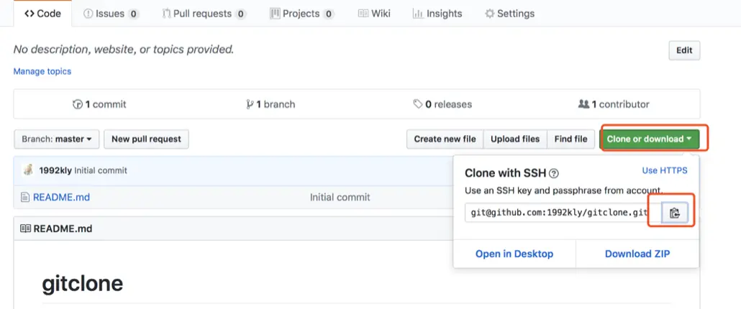Switch to the Issues tab
Viewport: 741px width, 309px height.
point(111,14)
